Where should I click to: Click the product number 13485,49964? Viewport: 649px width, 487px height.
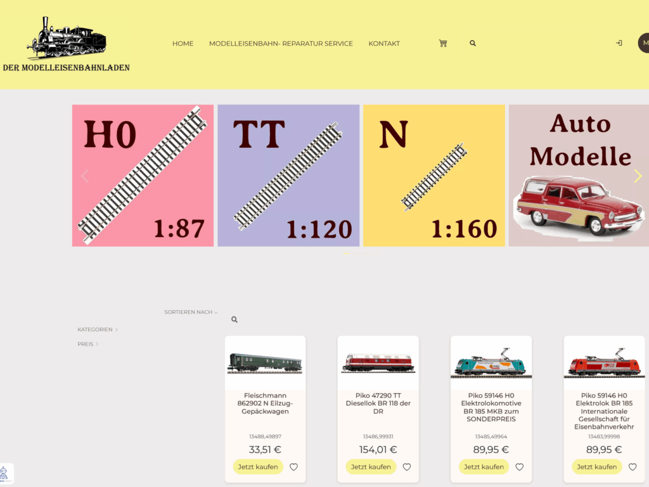491,436
